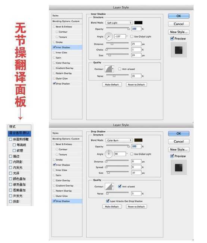
Task: Check 内阴影 in the Chinese styles panel
Action: pos(10,162)
